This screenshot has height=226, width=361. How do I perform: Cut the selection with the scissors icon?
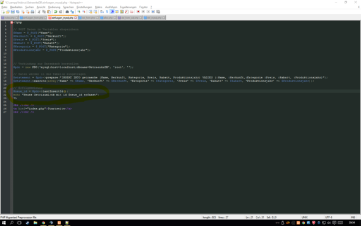click(39, 12)
